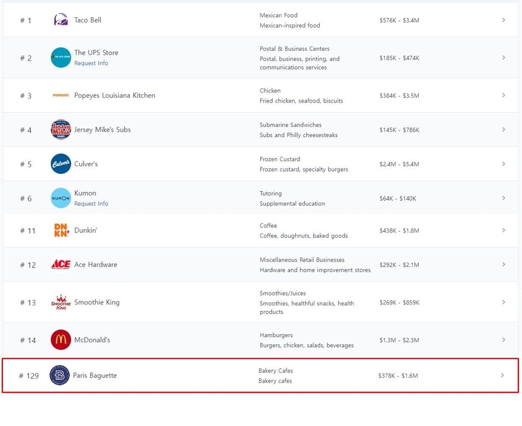This screenshot has width=522, height=426.
Task: Click the Submarine Sandwiches category text
Action: click(291, 125)
